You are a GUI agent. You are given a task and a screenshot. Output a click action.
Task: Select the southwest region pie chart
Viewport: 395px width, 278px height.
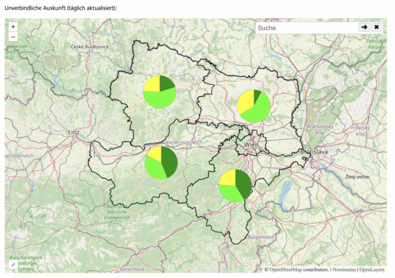coord(161,163)
